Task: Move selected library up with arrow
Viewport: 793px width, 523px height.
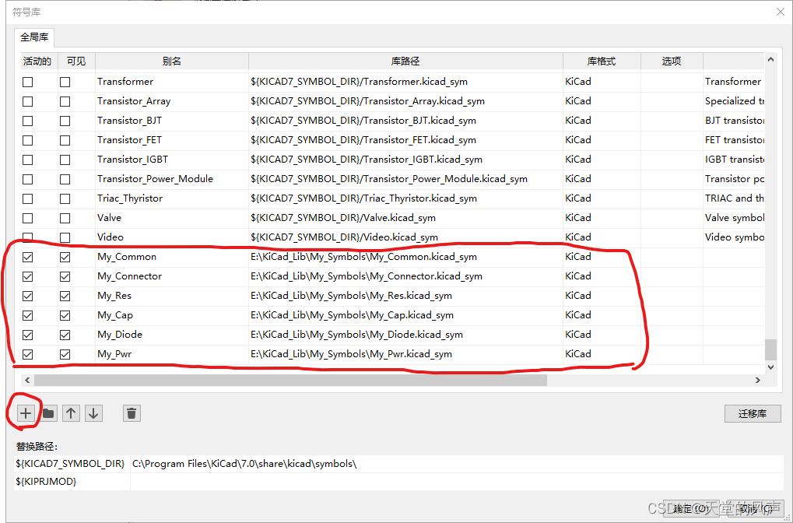Action: pyautogui.click(x=71, y=413)
